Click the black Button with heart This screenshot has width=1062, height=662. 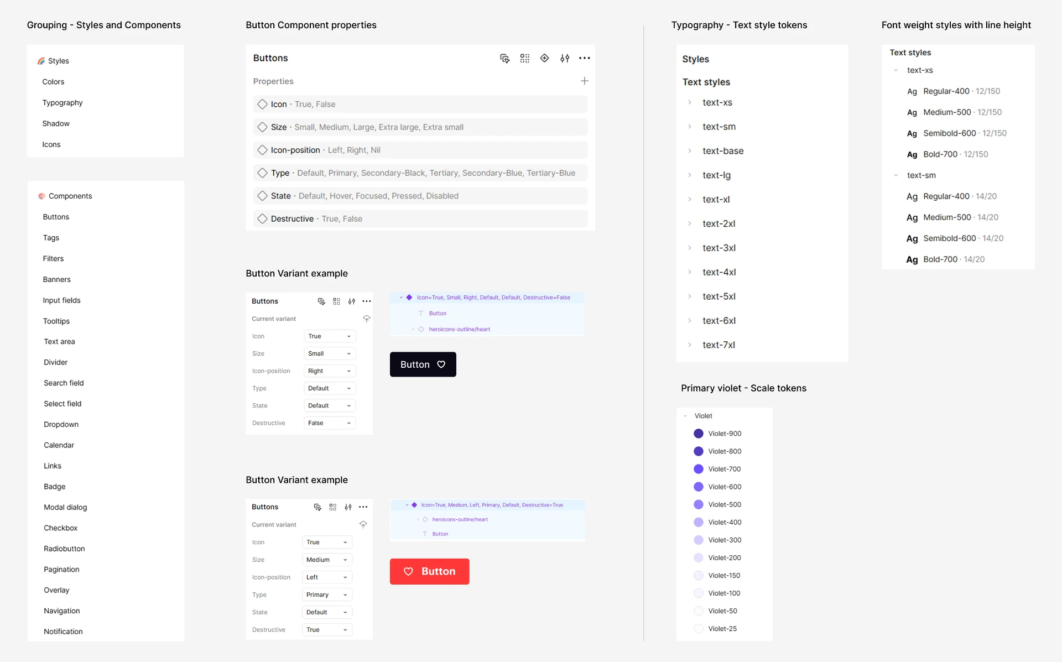tap(423, 364)
